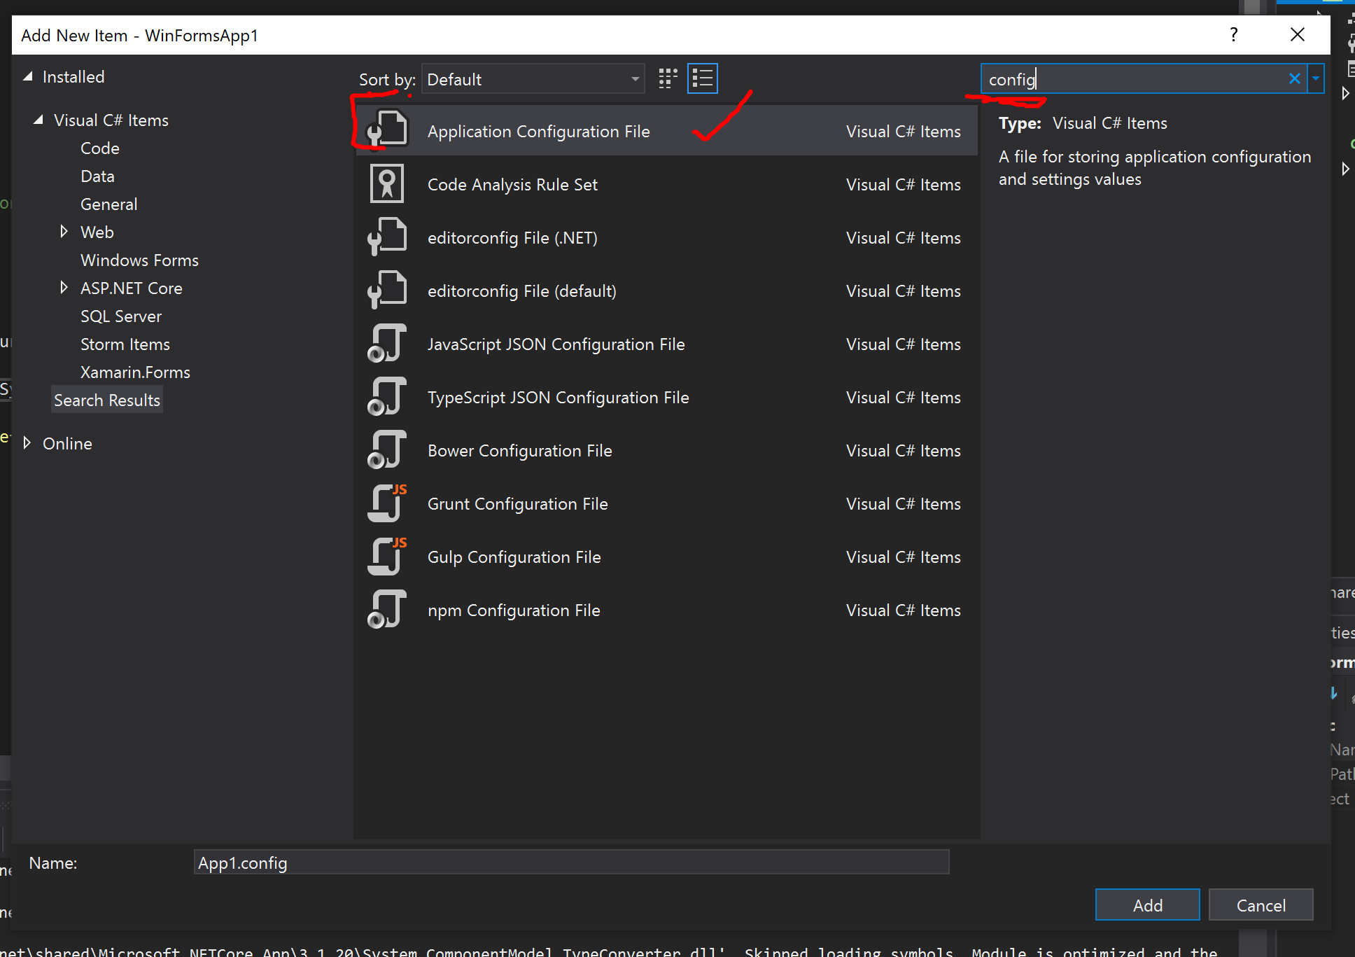Select the Bower Configuration File icon
1355x957 pixels.
click(x=387, y=449)
